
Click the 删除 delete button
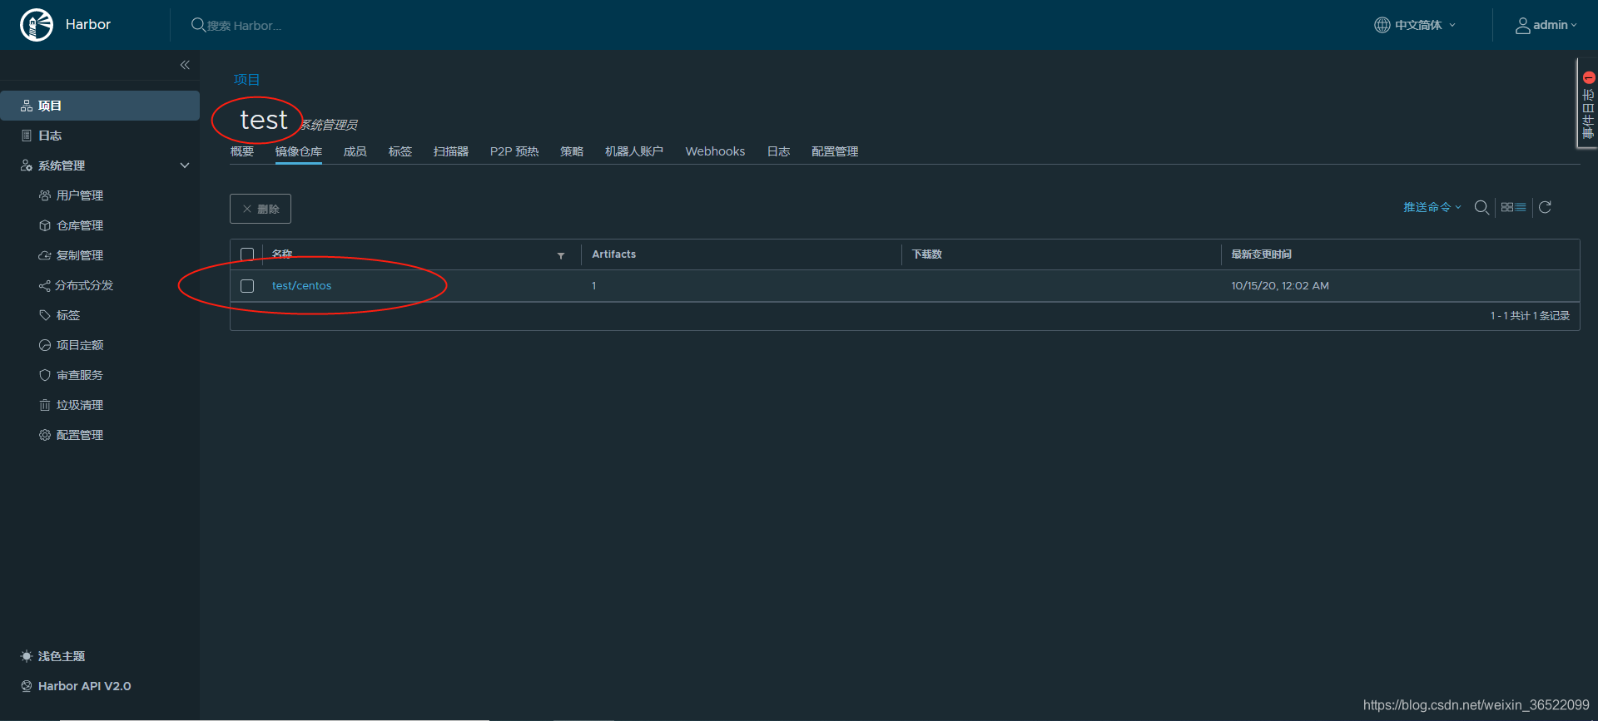click(x=261, y=209)
